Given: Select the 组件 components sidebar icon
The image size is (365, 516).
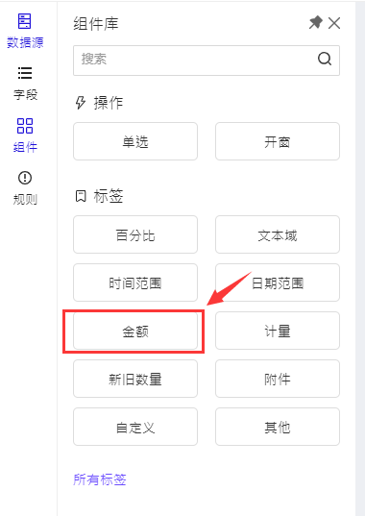Looking at the screenshot, I should click(x=25, y=135).
